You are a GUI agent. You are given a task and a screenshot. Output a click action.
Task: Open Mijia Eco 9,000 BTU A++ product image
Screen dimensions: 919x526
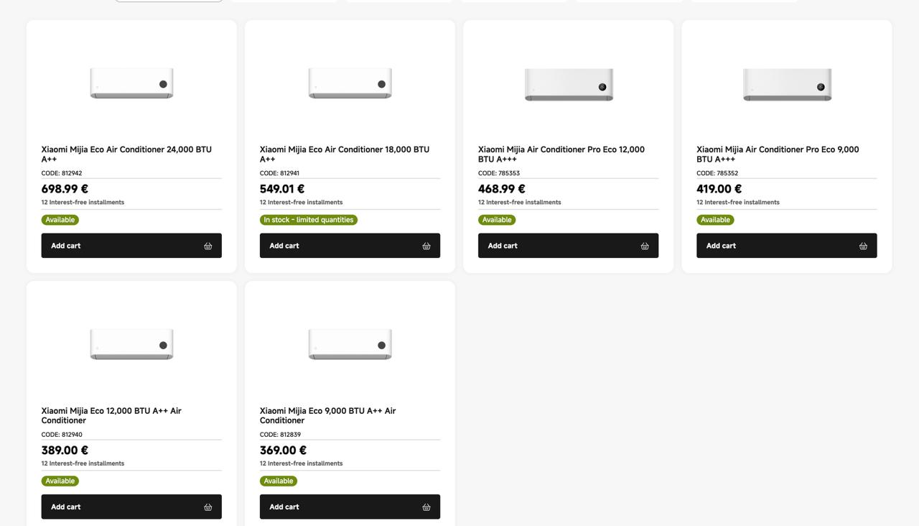(350, 344)
